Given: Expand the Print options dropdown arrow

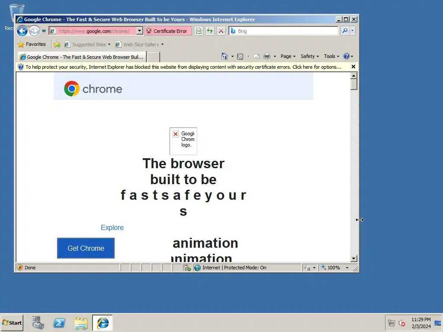Looking at the screenshot, I should coord(275,57).
